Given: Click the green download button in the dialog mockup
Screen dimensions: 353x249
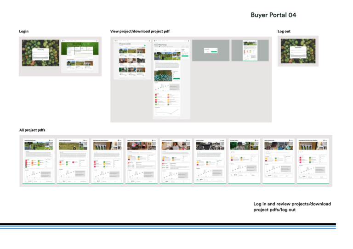Looking at the screenshot, I should click(x=214, y=51).
